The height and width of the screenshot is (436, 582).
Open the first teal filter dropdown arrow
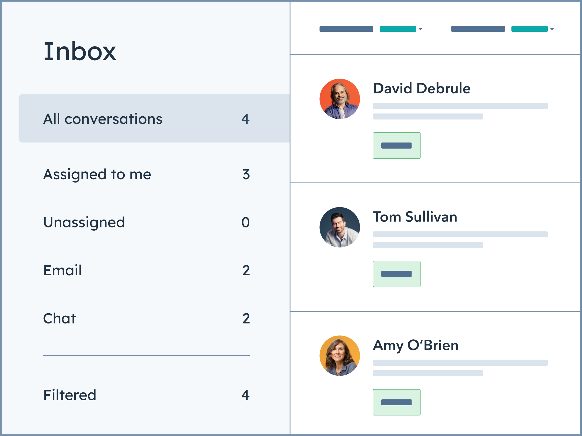click(420, 29)
